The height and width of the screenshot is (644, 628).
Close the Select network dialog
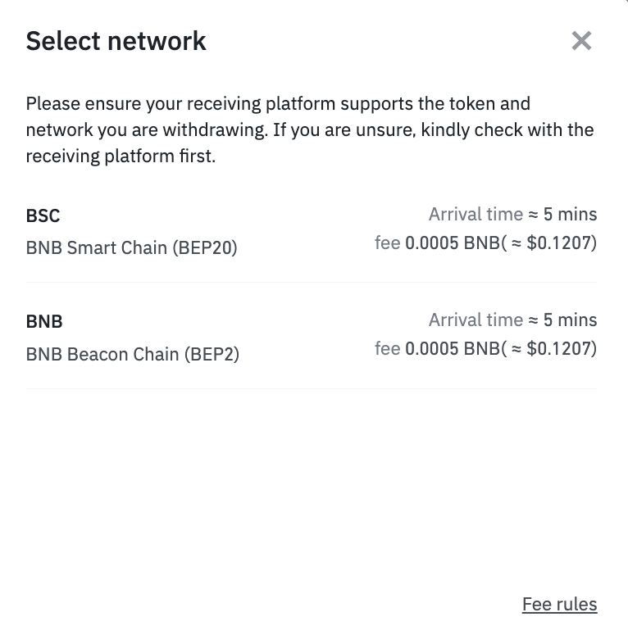click(x=581, y=41)
